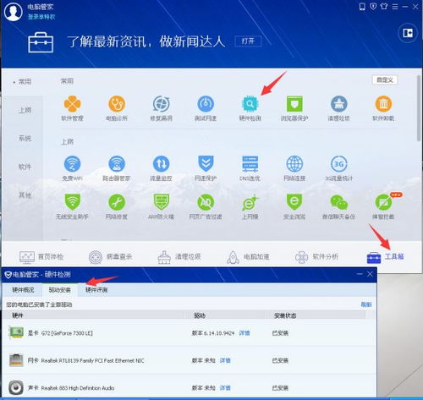Switch to the 驱动安装 driver install tab
Image resolution: width=423 pixels, height=400 pixels.
tap(60, 290)
